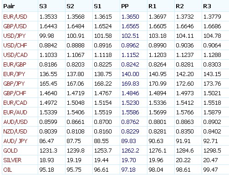Select the SILVER instrument name
This screenshot has width=229, height=179.
[12, 160]
